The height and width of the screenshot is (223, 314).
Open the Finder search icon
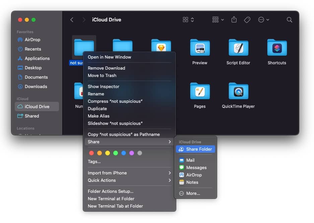point(289,20)
